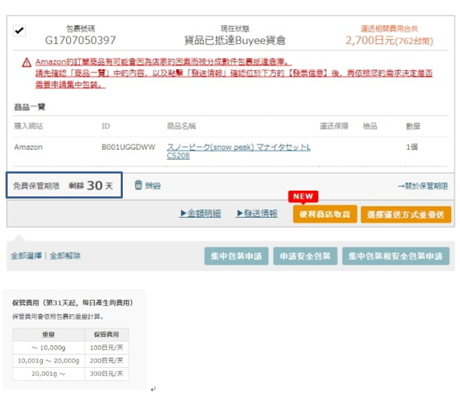Expand the 發送情報 section

point(257,214)
